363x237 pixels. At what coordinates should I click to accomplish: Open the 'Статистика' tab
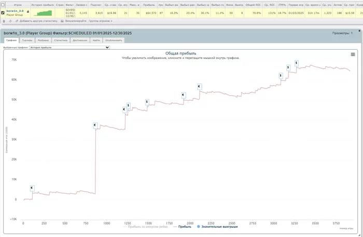coord(61,40)
